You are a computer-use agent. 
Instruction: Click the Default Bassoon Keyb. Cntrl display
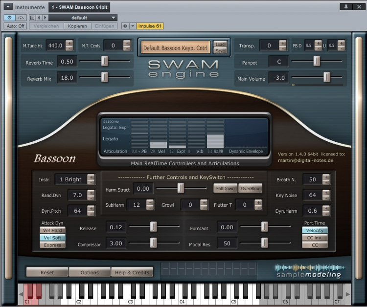click(x=175, y=48)
